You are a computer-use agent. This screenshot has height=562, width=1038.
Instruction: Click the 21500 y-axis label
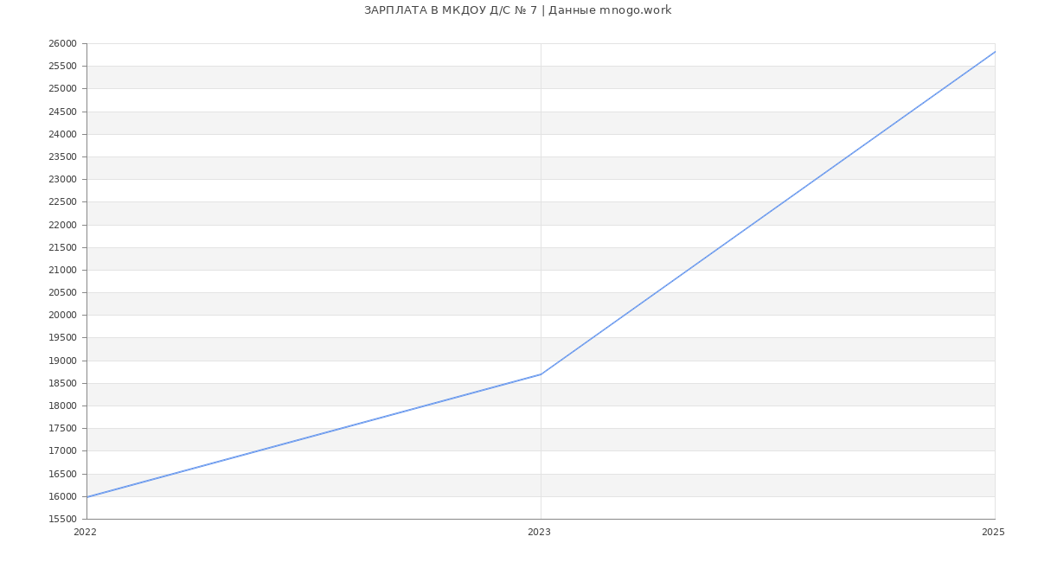click(63, 247)
